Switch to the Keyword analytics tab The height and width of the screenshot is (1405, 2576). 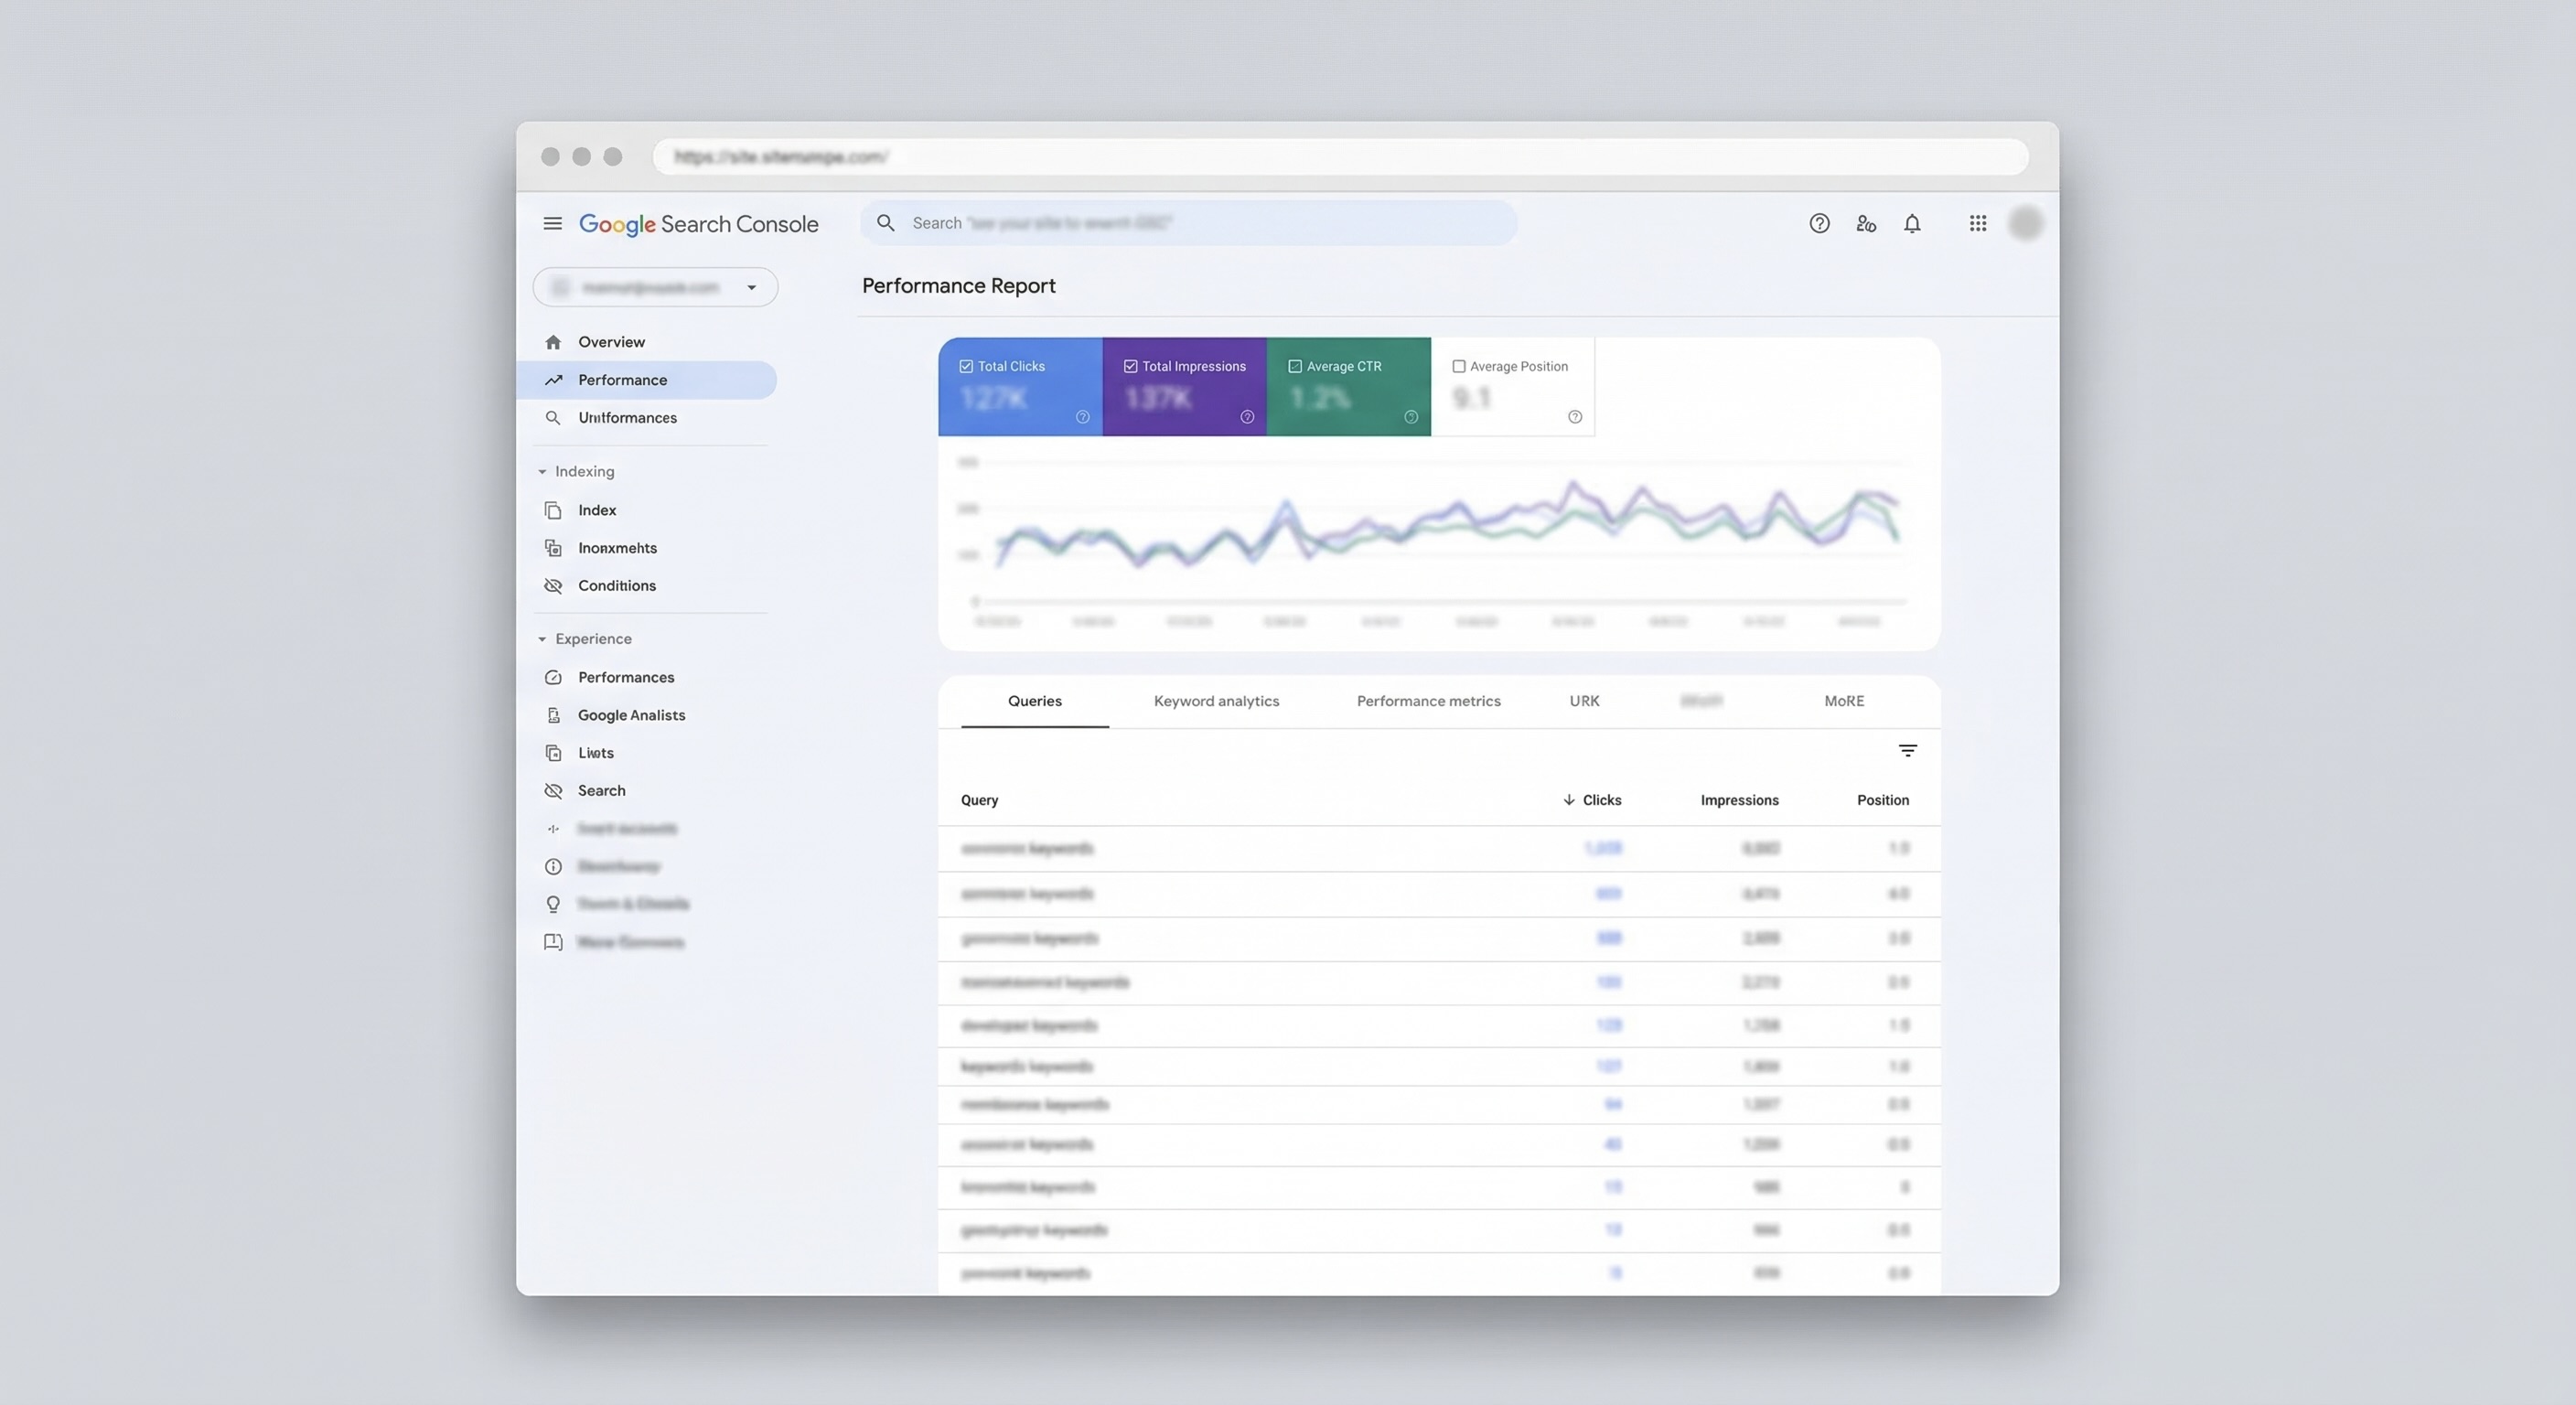pos(1216,701)
